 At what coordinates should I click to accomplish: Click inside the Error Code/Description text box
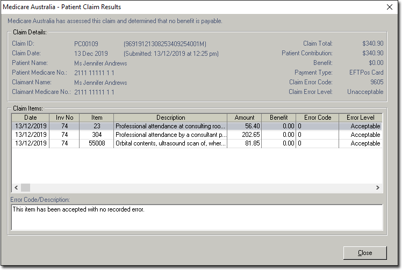196,217
